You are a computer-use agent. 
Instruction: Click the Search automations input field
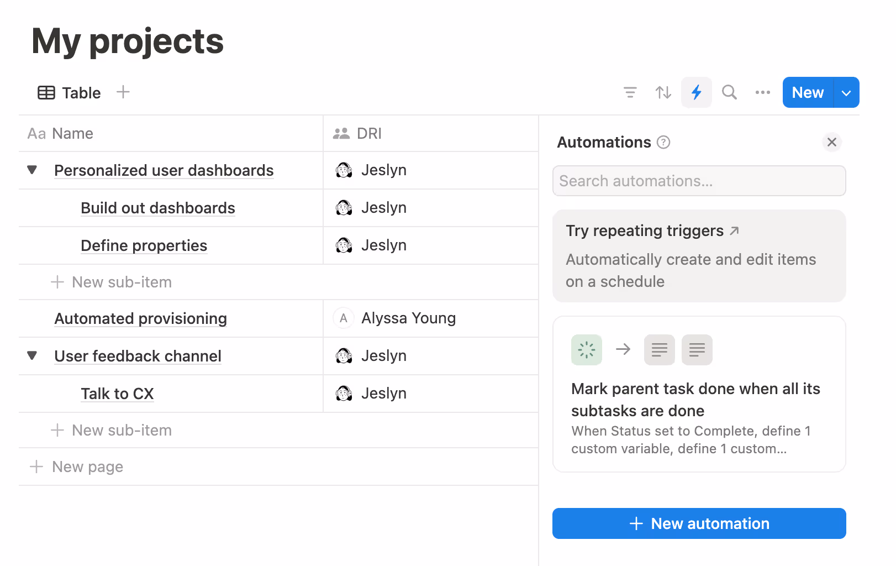699,181
